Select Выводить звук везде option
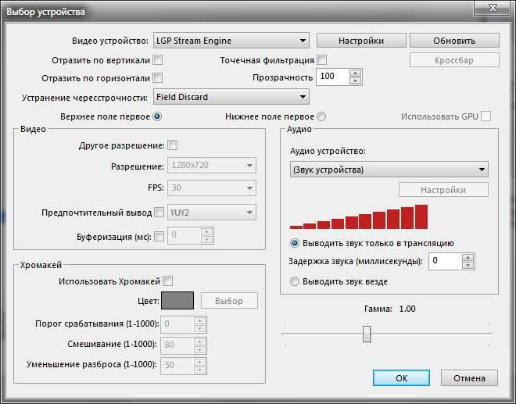The width and height of the screenshot is (516, 404). (294, 281)
